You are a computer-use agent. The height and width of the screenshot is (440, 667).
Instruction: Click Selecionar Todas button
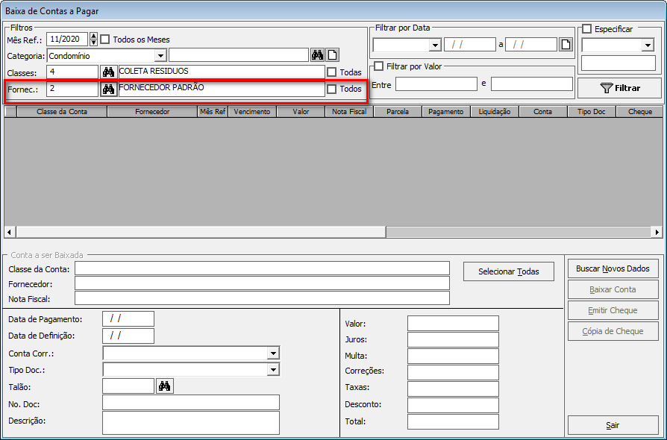(x=509, y=271)
